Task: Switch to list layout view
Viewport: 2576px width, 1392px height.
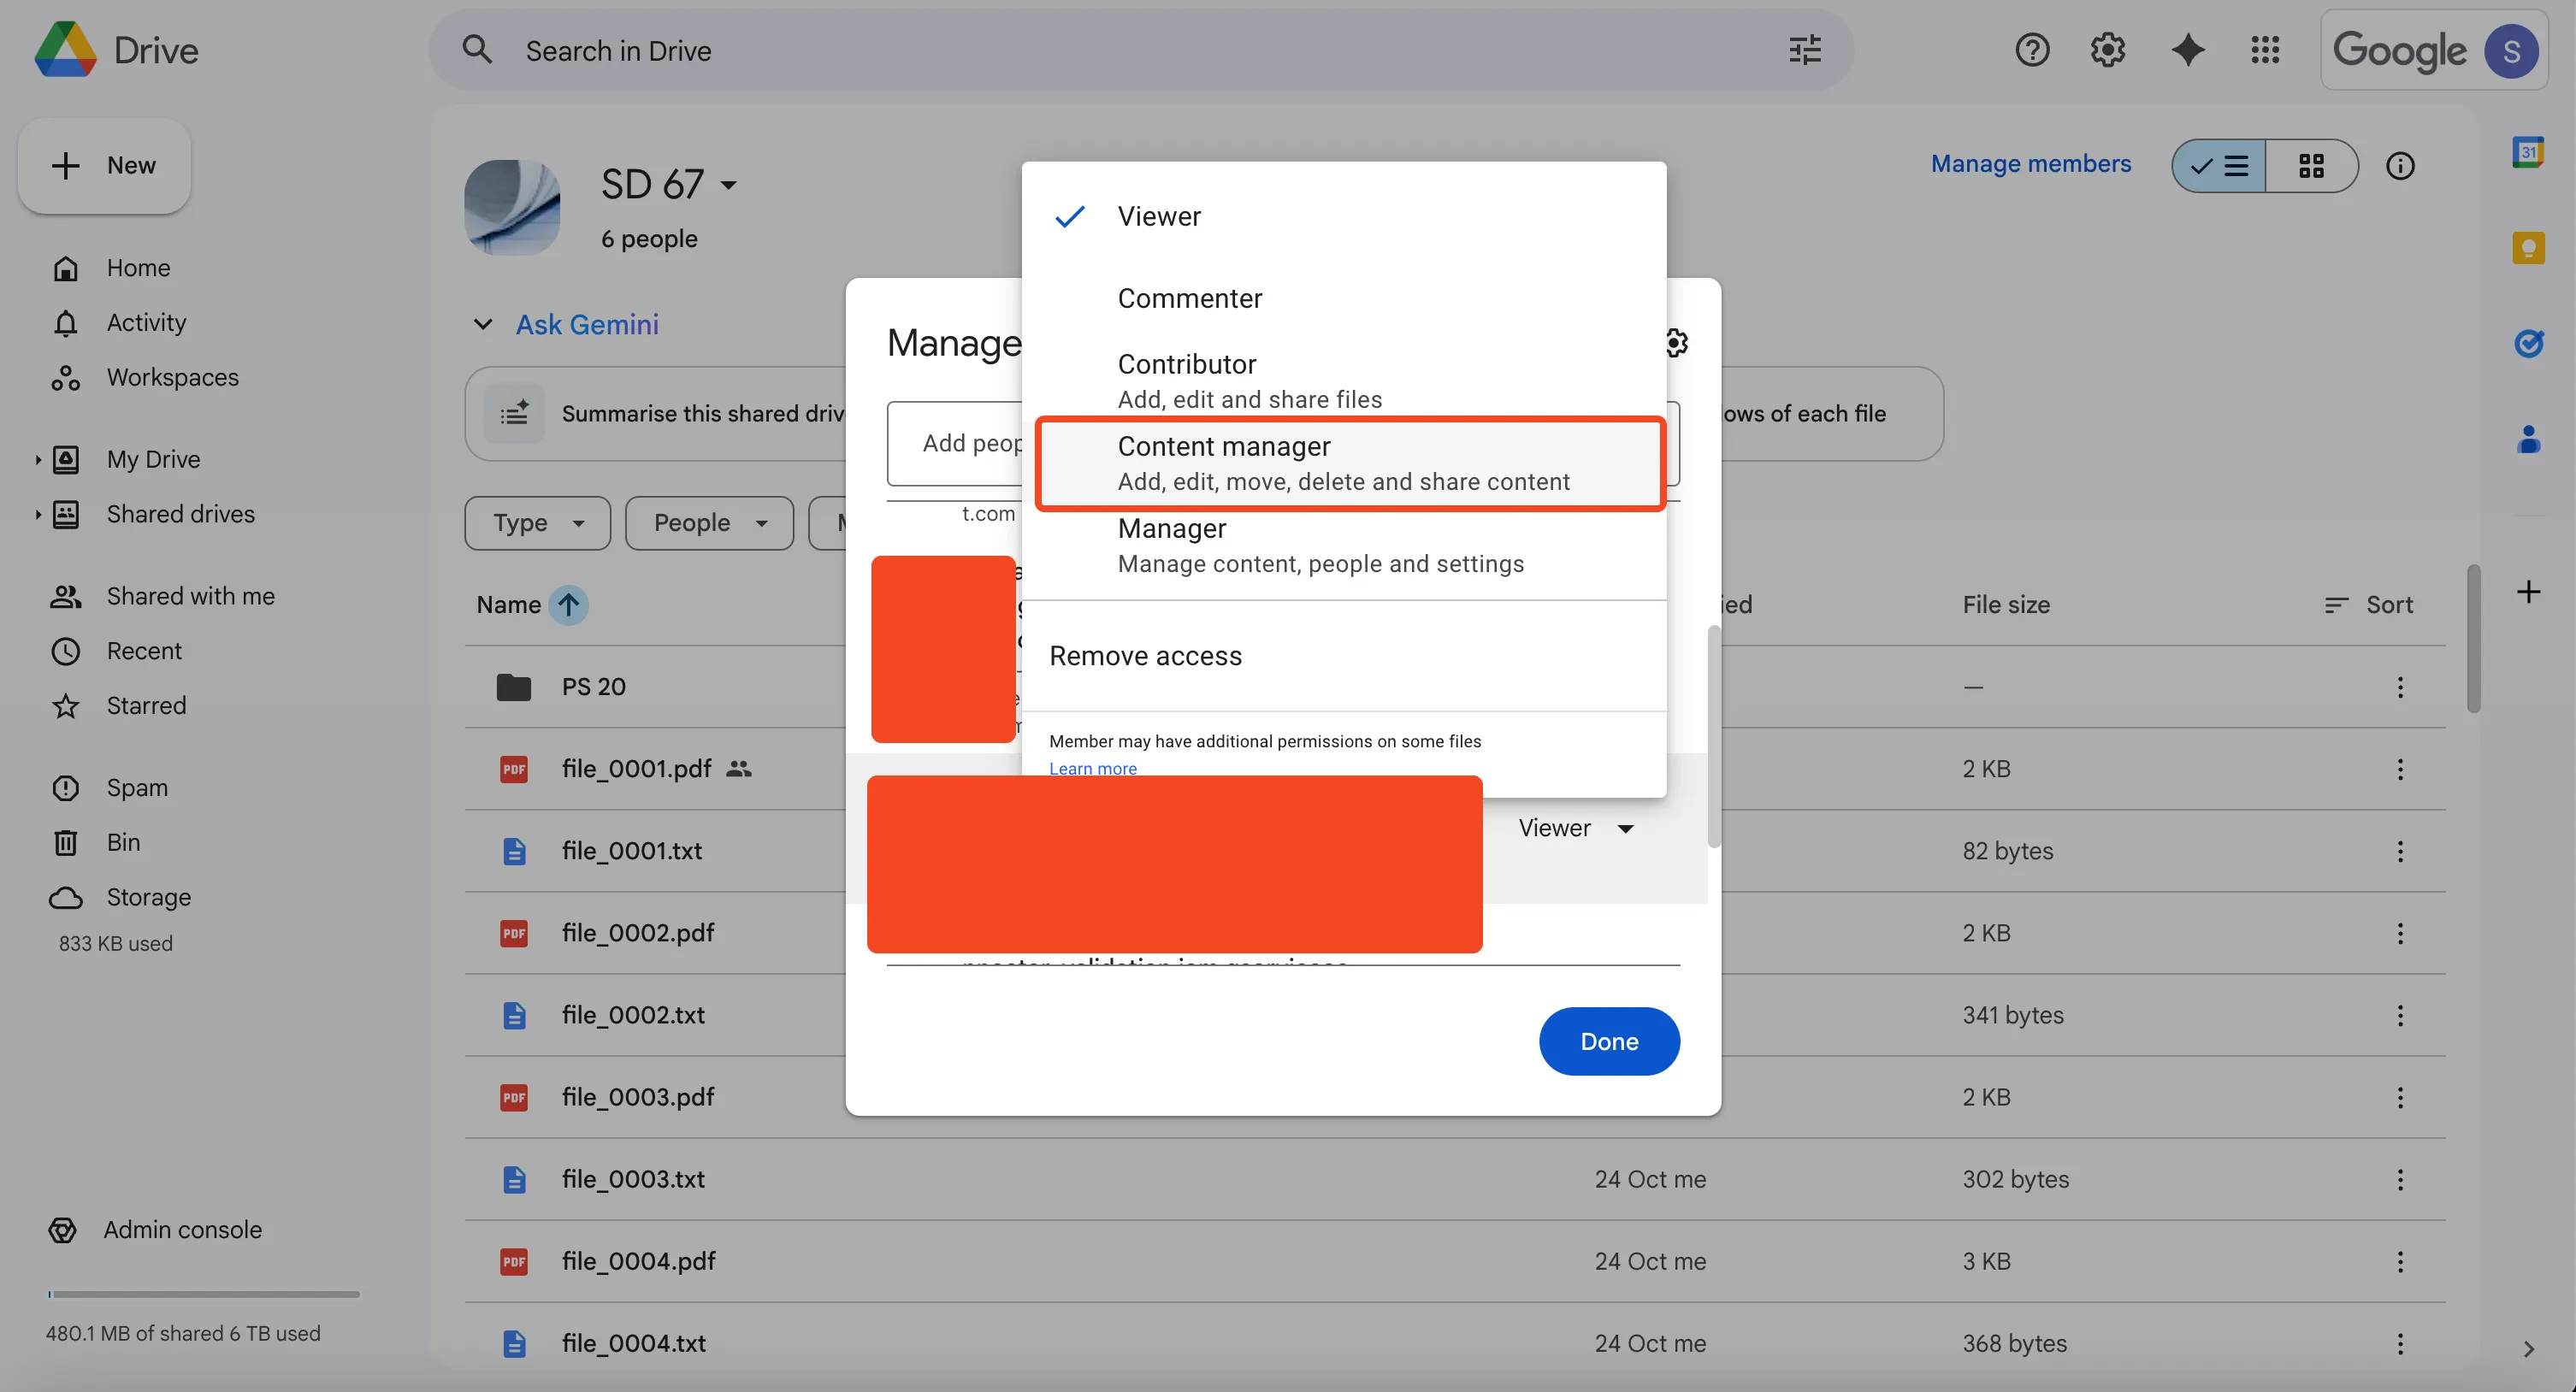Action: (x=2219, y=166)
